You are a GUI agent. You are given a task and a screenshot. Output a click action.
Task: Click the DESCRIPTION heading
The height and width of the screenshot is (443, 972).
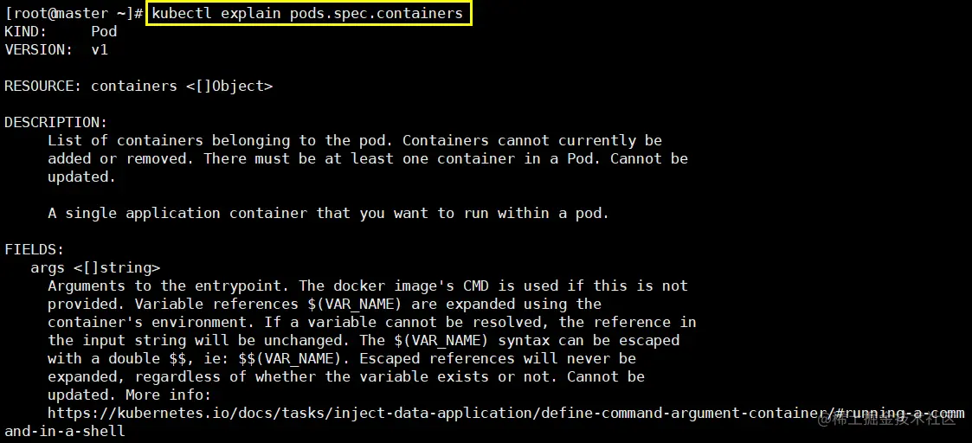tap(55, 122)
